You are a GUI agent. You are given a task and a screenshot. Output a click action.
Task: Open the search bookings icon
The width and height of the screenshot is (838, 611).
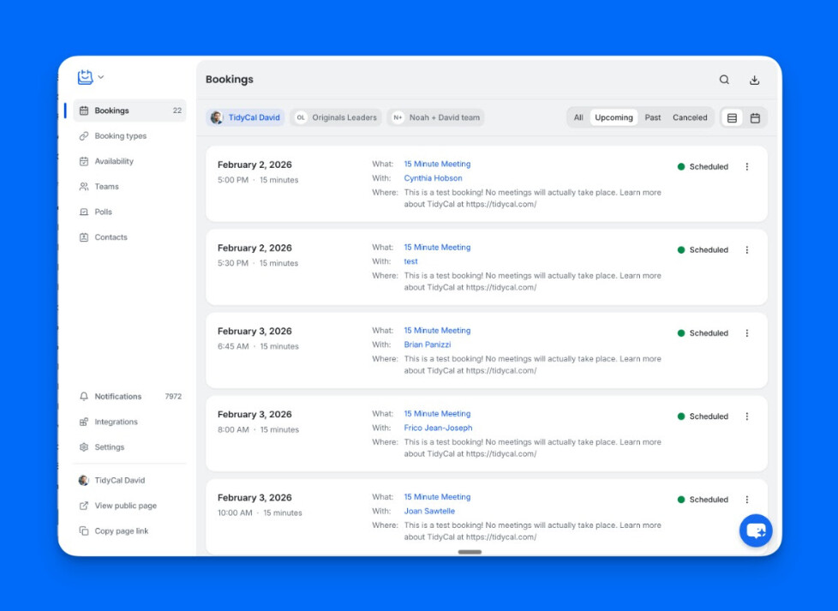[x=724, y=80]
